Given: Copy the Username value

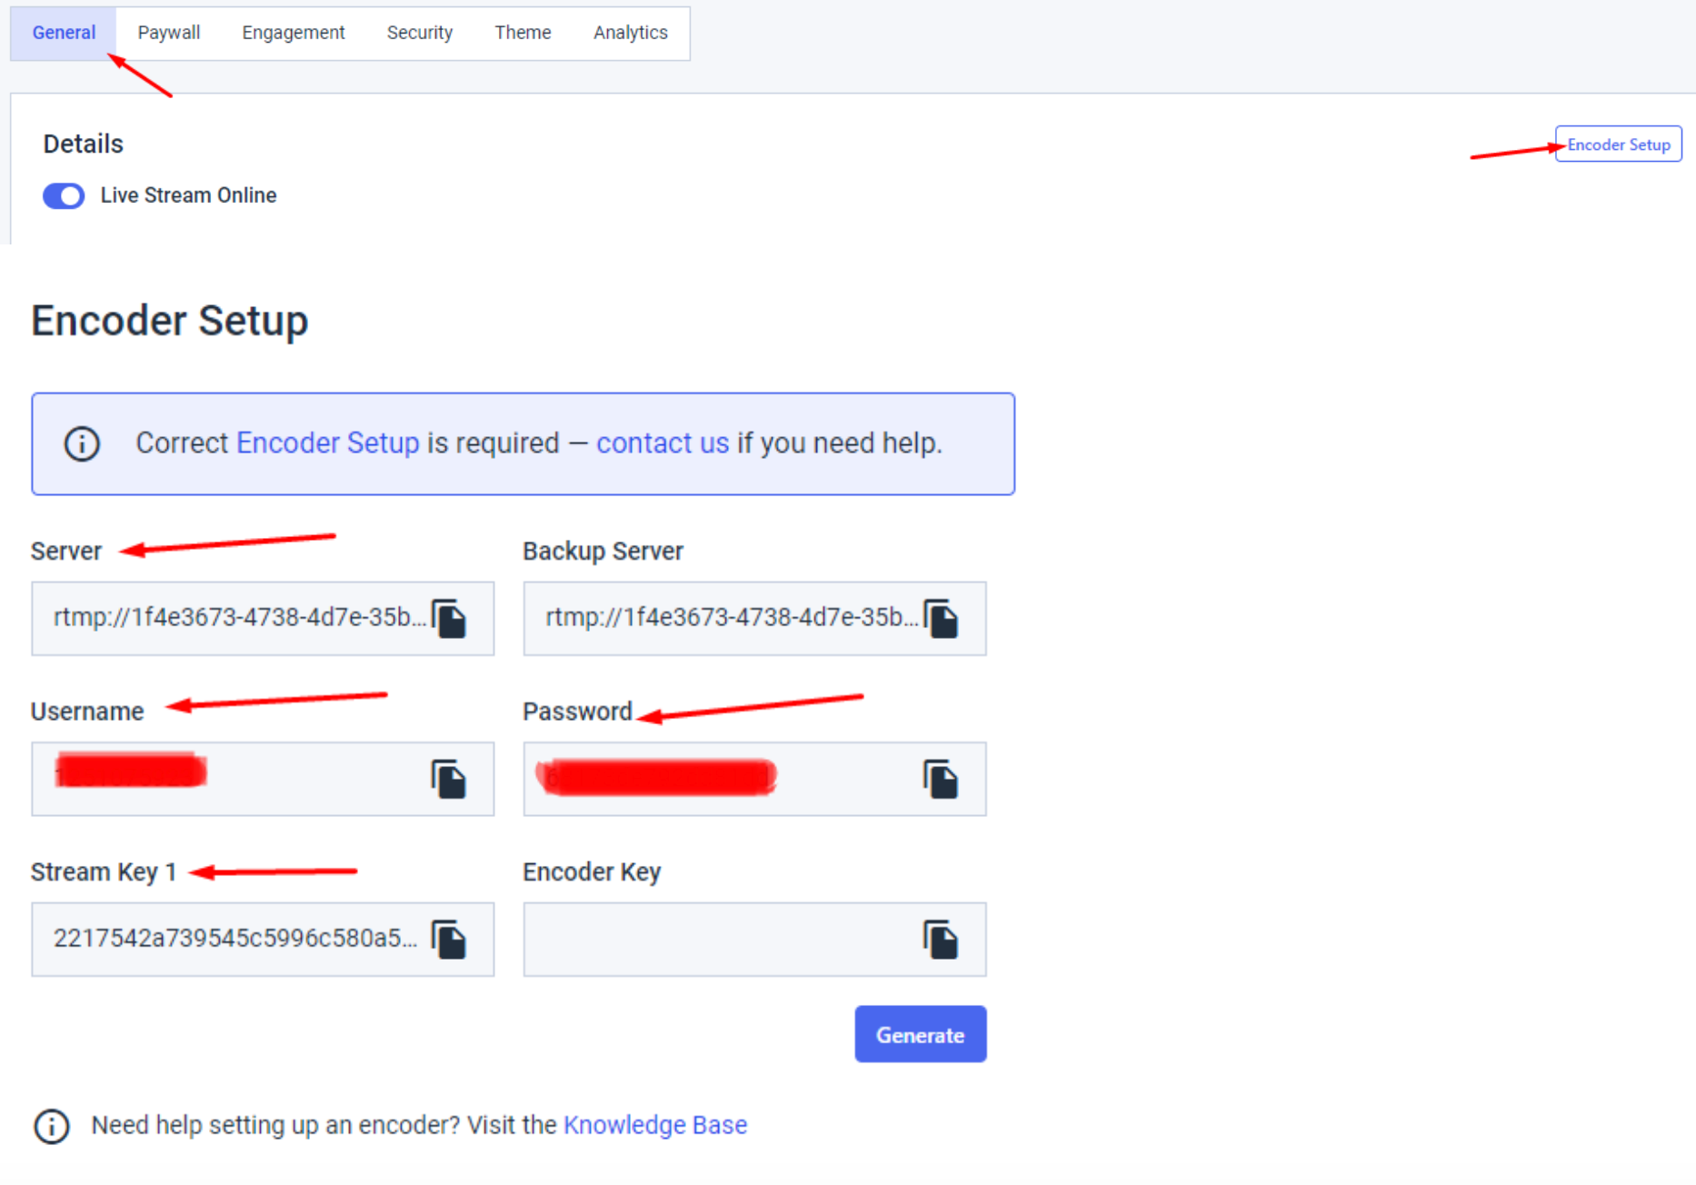Looking at the screenshot, I should pos(450,779).
